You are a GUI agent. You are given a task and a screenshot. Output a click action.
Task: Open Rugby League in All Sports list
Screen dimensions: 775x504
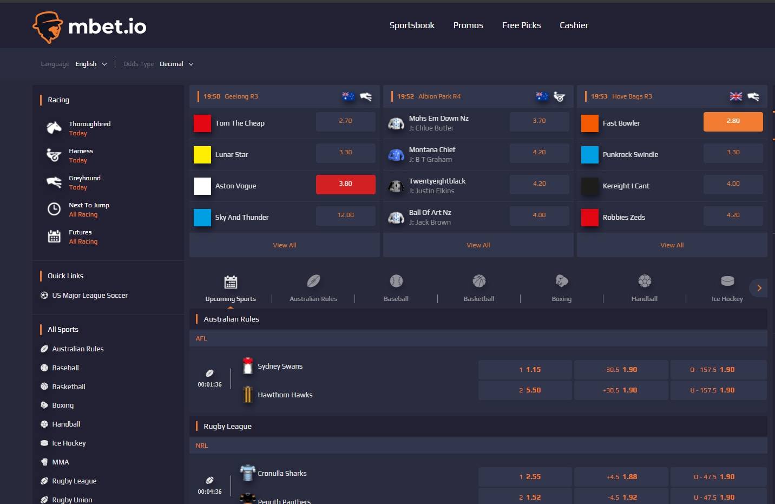tap(74, 481)
